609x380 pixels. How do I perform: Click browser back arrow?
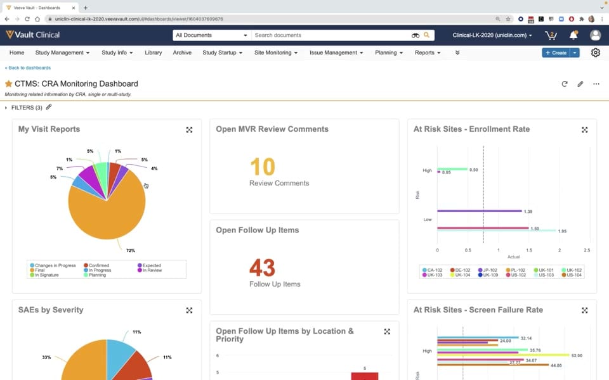click(6, 18)
